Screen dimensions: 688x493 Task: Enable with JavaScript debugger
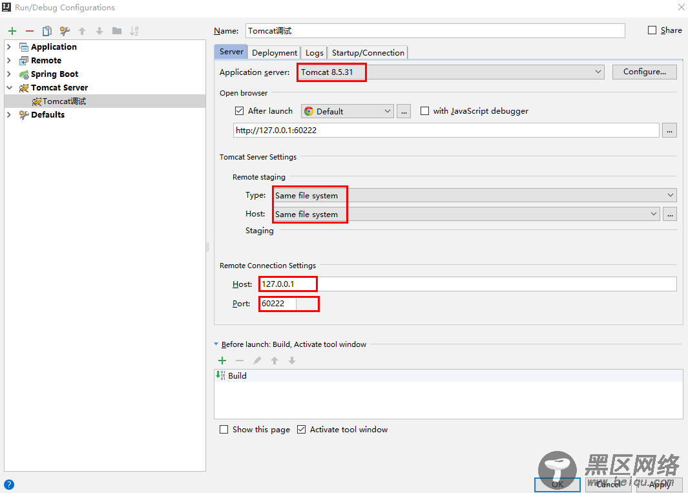tap(424, 110)
